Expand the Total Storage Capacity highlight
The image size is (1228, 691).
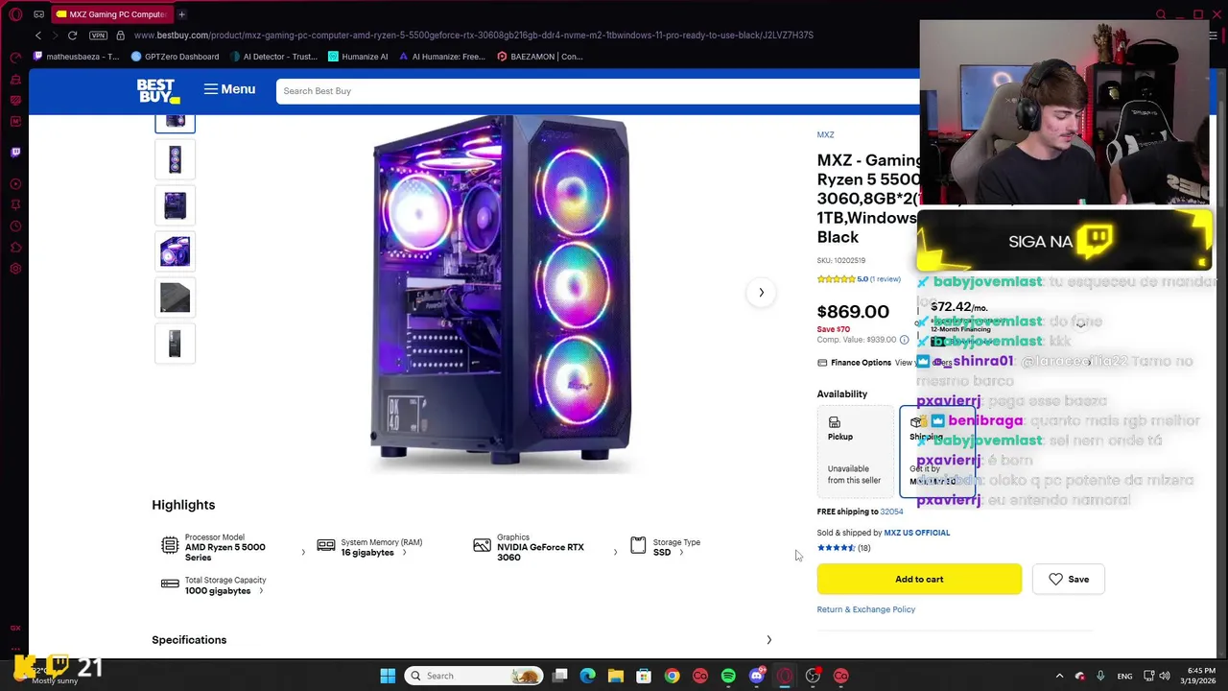point(212,585)
